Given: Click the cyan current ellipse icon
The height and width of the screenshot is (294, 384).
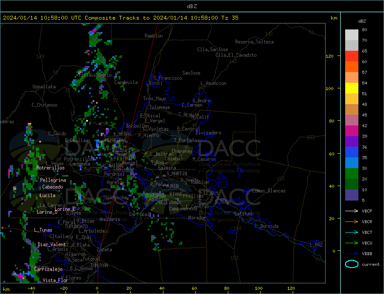Looking at the screenshot, I should [352, 264].
